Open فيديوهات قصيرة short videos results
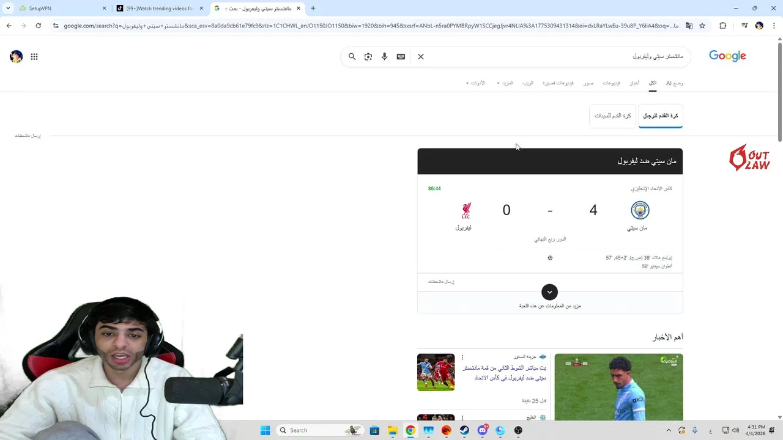This screenshot has height=440, width=783. pos(558,83)
